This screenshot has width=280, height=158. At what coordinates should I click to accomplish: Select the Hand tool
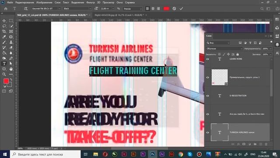[11, 69]
